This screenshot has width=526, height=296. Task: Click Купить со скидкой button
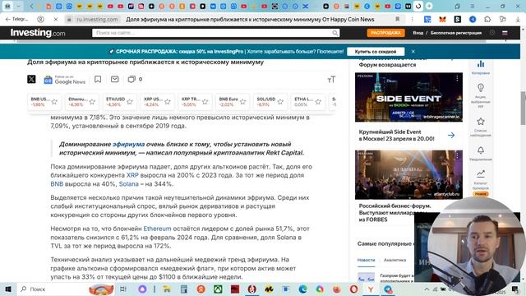point(376,52)
